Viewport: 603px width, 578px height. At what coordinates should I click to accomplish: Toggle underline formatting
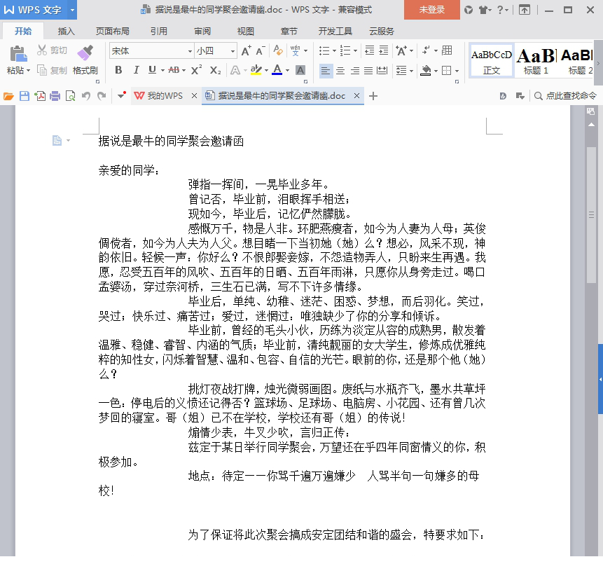coord(152,70)
